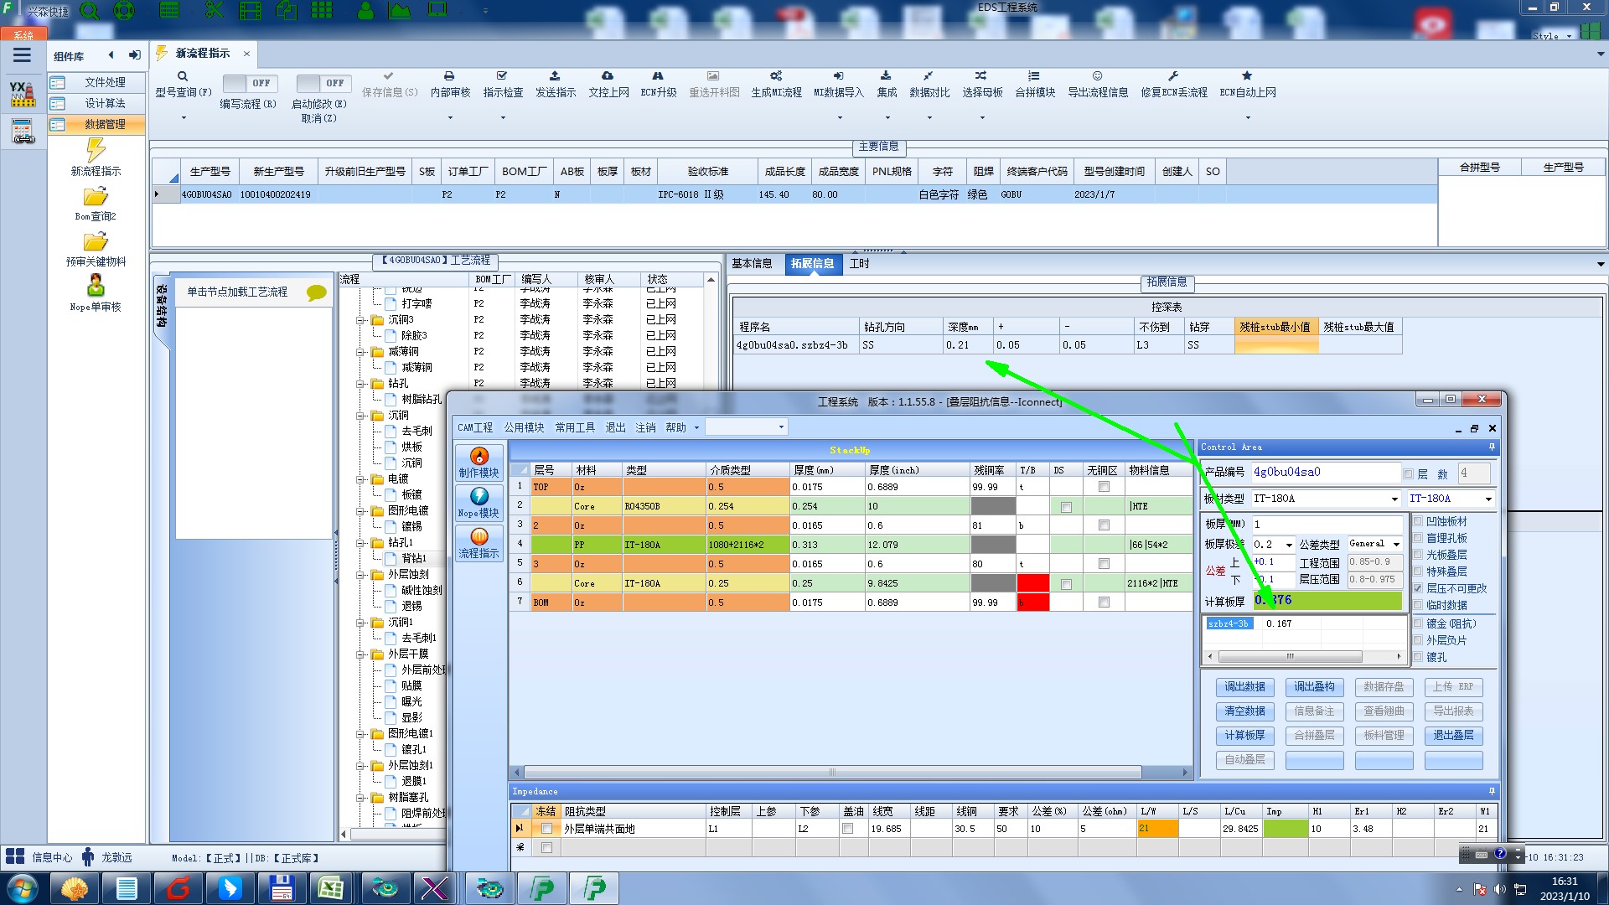Click the 修复ECN丢流程 wrench icon
Screen dimensions: 1609x905
[1173, 76]
